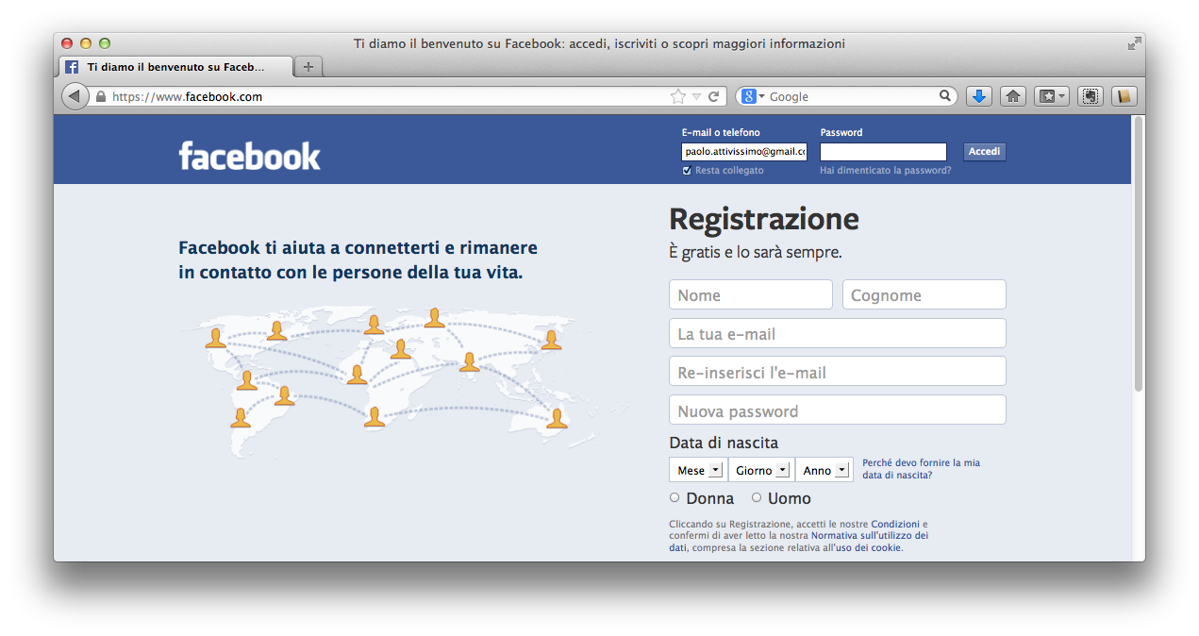This screenshot has width=1199, height=636.
Task: Open the Mese dropdown
Action: 698,470
